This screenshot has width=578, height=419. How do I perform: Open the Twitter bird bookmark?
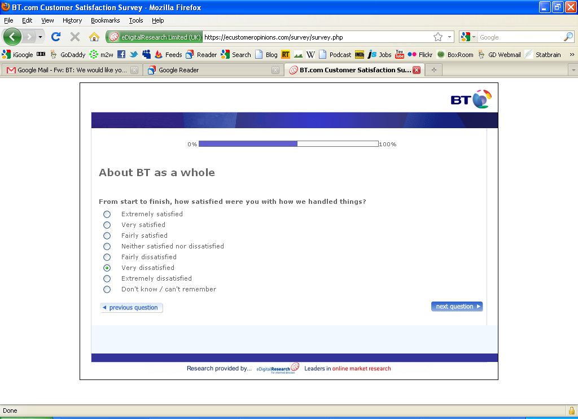(x=134, y=55)
